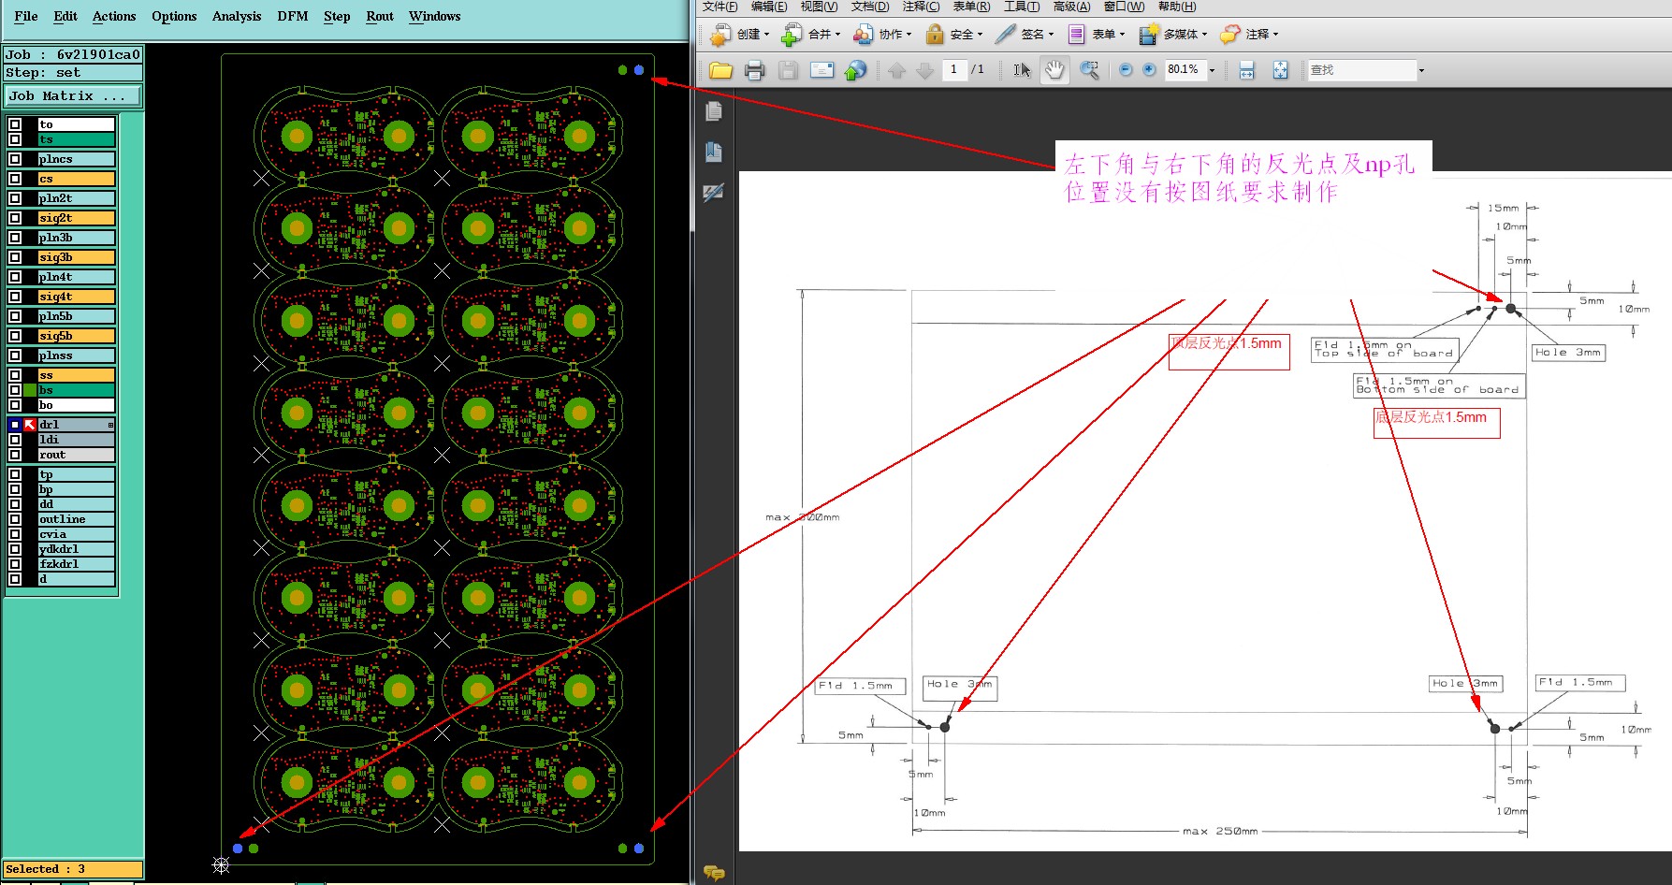Click the green color swatch on bs layer

[x=30, y=390]
